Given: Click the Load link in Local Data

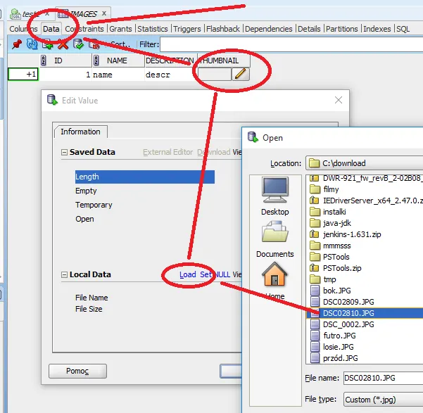Looking at the screenshot, I should (x=188, y=274).
